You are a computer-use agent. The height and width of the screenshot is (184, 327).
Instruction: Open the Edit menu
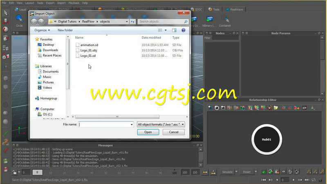click(11, 3)
